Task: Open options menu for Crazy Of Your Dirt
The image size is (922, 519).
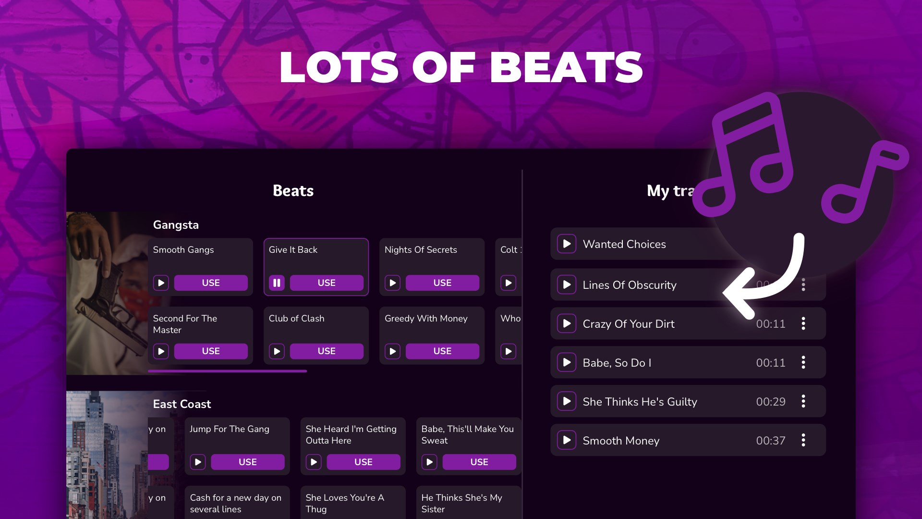Action: 803,324
